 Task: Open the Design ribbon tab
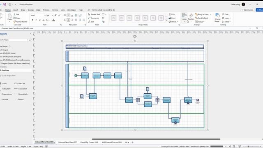click(31, 10)
